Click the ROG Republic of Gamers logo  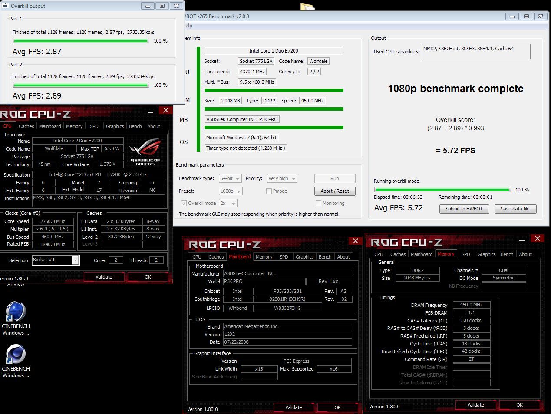pos(145,152)
